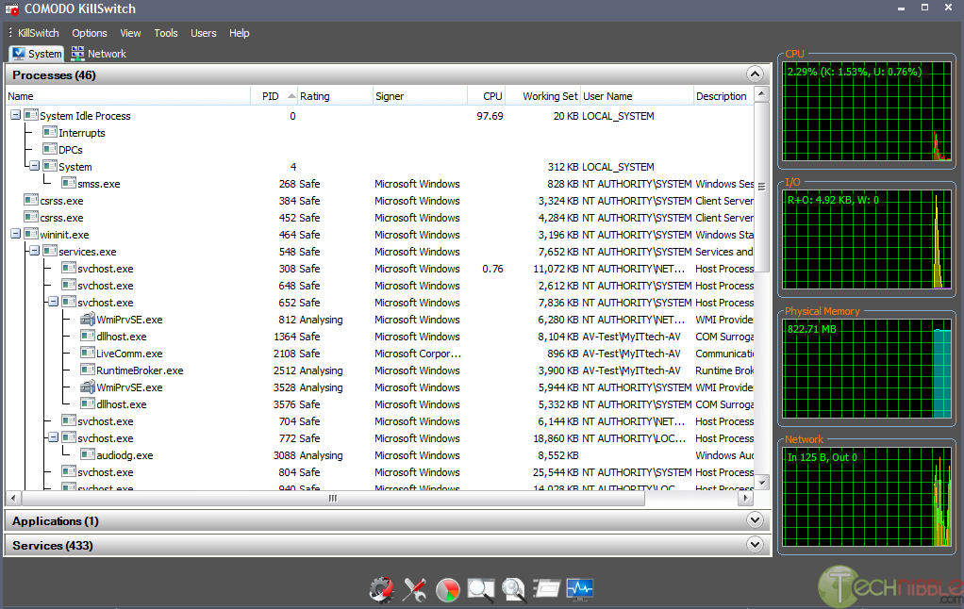Click the gear with red arrow icon
This screenshot has height=609, width=964.
point(381,589)
